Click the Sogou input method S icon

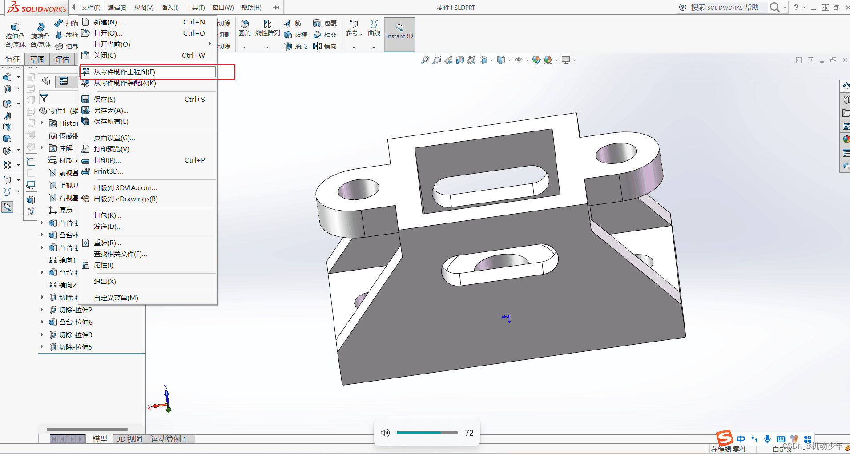coord(725,438)
